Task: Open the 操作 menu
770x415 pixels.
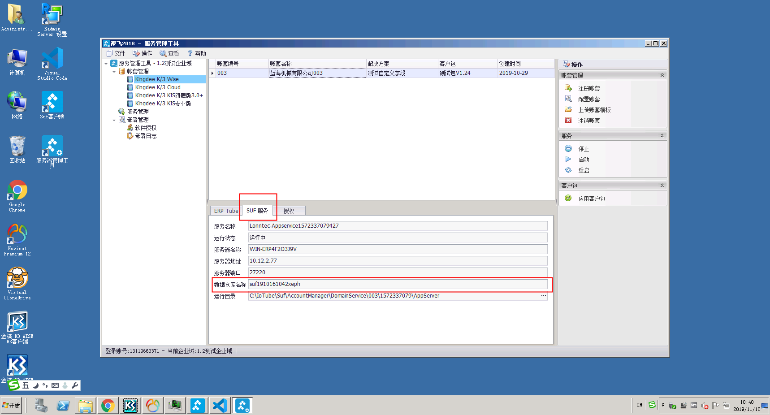Action: click(x=143, y=53)
